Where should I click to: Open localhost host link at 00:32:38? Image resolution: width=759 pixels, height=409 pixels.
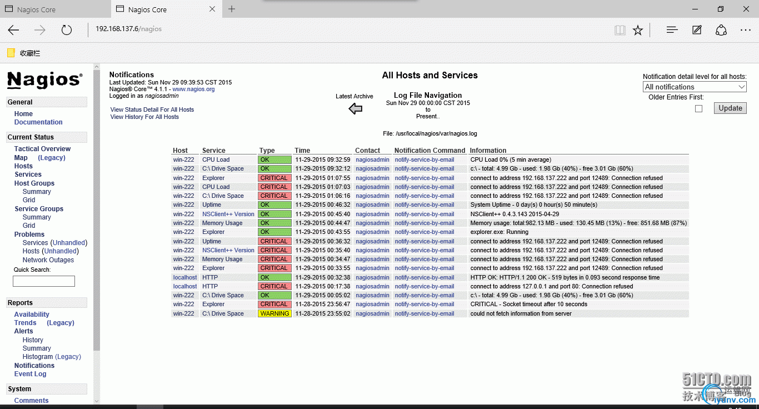pos(185,277)
